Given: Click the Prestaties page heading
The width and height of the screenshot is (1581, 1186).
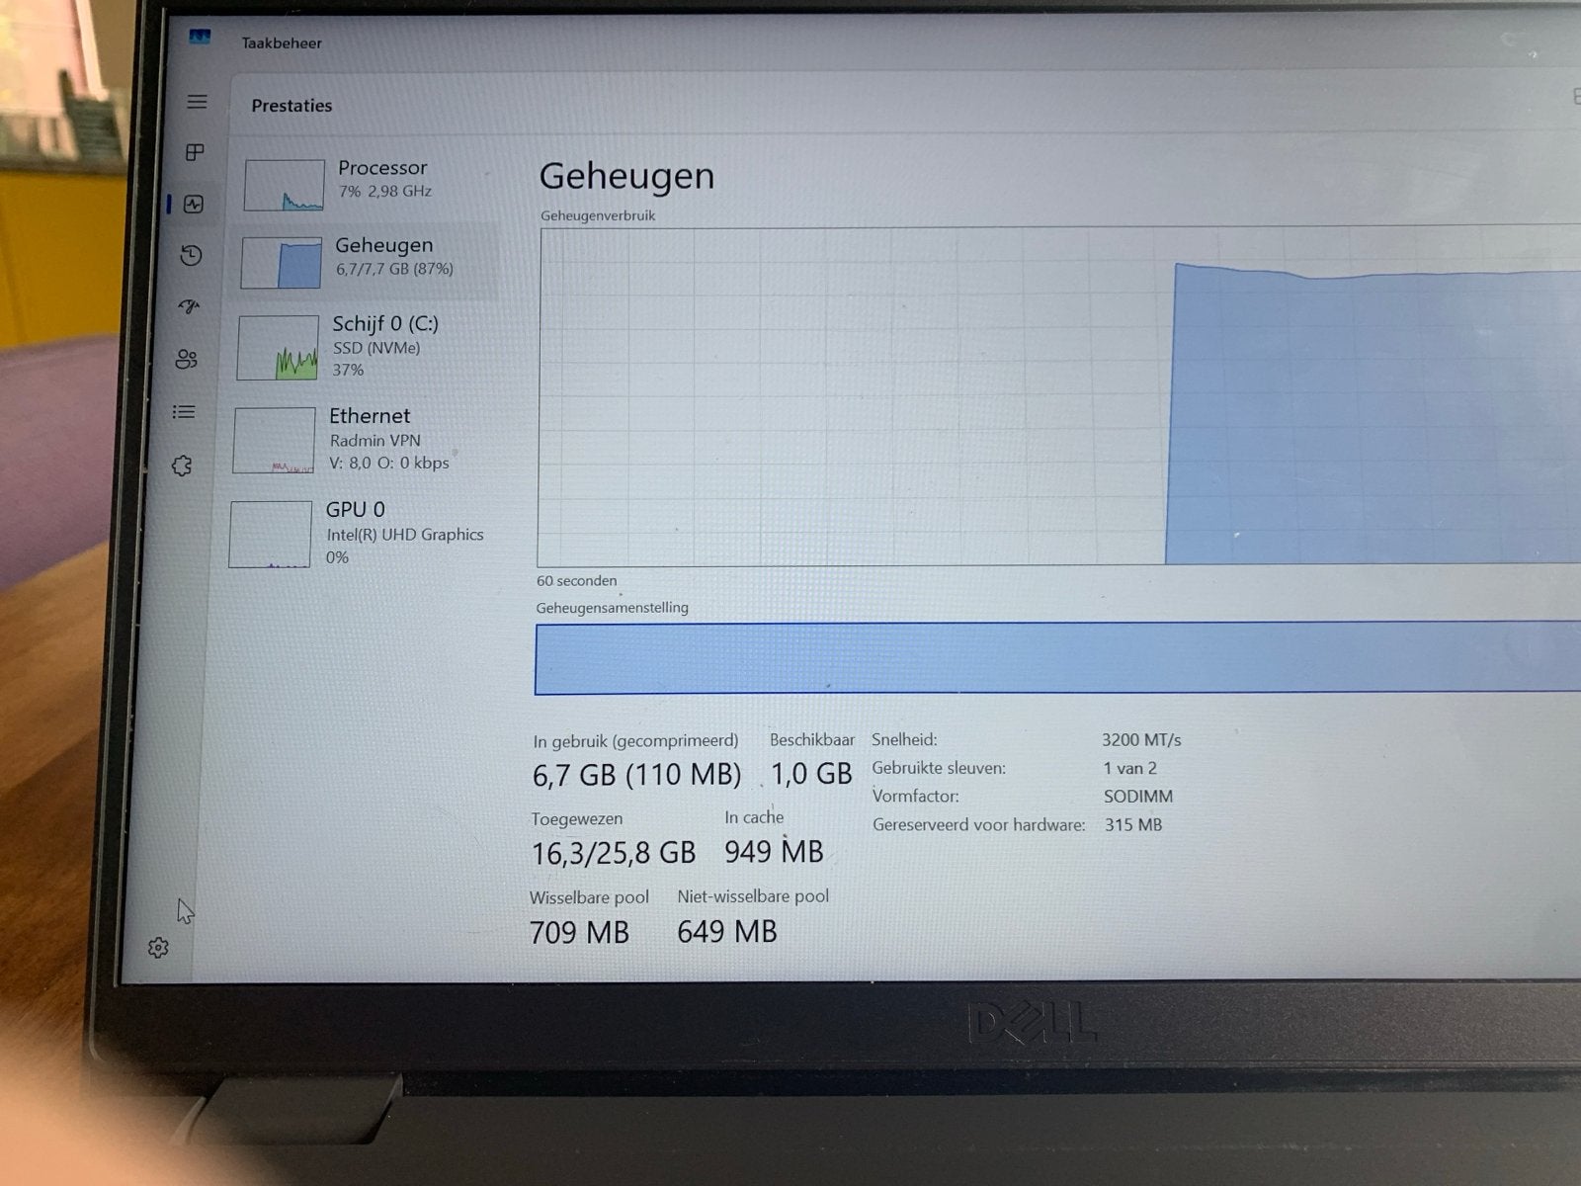Looking at the screenshot, I should tap(291, 106).
